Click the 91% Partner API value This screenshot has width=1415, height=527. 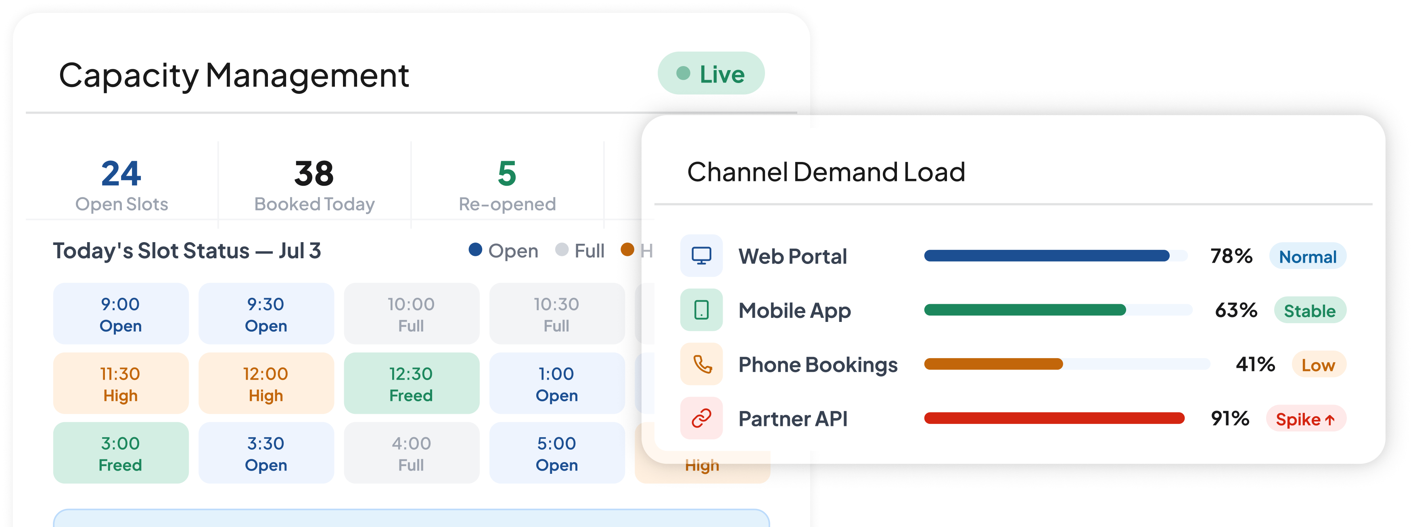(x=1230, y=419)
